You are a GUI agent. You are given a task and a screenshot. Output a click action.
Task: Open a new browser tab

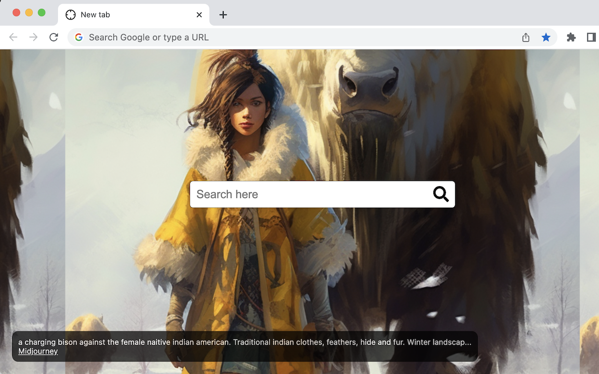tap(223, 15)
